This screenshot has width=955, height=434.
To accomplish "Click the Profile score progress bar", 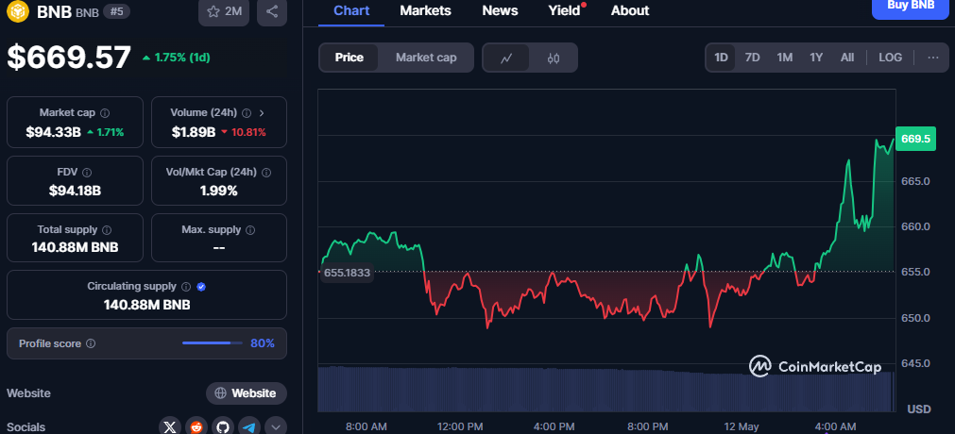I will tap(212, 343).
